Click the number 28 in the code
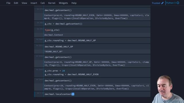 pos(64,71)
